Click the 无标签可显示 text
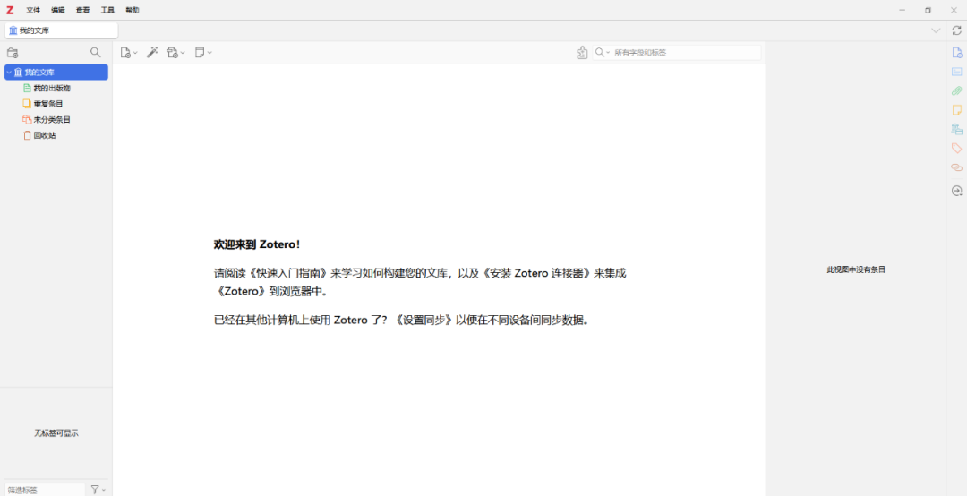Screen dimensions: 967x496 coord(56,433)
